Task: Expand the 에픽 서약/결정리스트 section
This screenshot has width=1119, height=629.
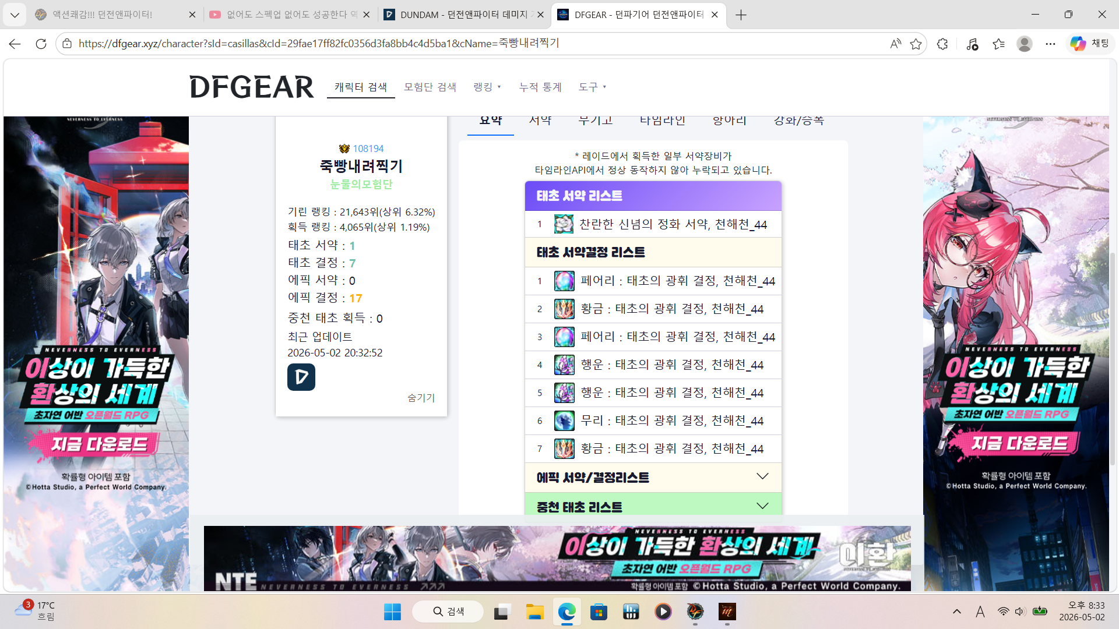Action: tap(653, 477)
